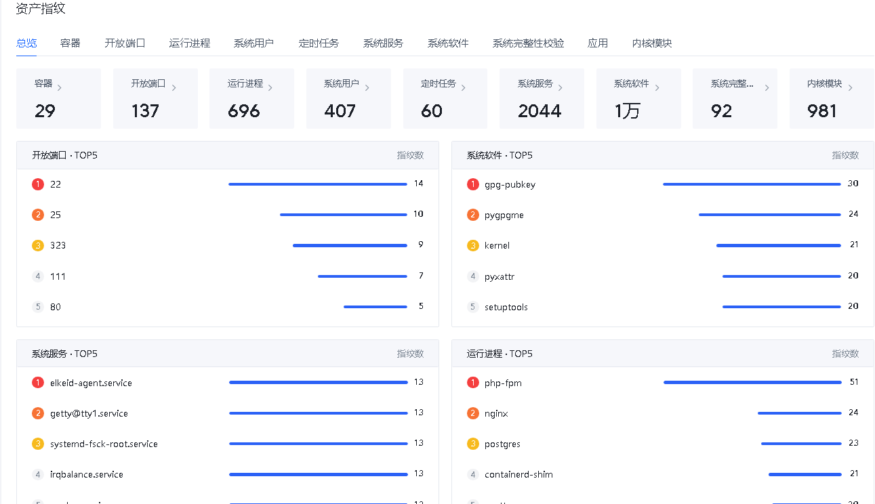Click the 指纹数 header in 系统软件 panel
The height and width of the screenshot is (504, 875).
coord(845,155)
